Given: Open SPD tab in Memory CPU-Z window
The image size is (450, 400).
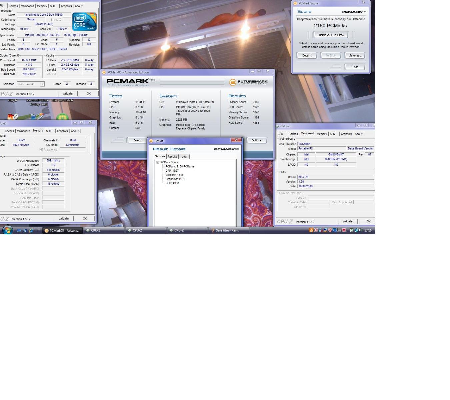Looking at the screenshot, I should pyautogui.click(x=49, y=131).
